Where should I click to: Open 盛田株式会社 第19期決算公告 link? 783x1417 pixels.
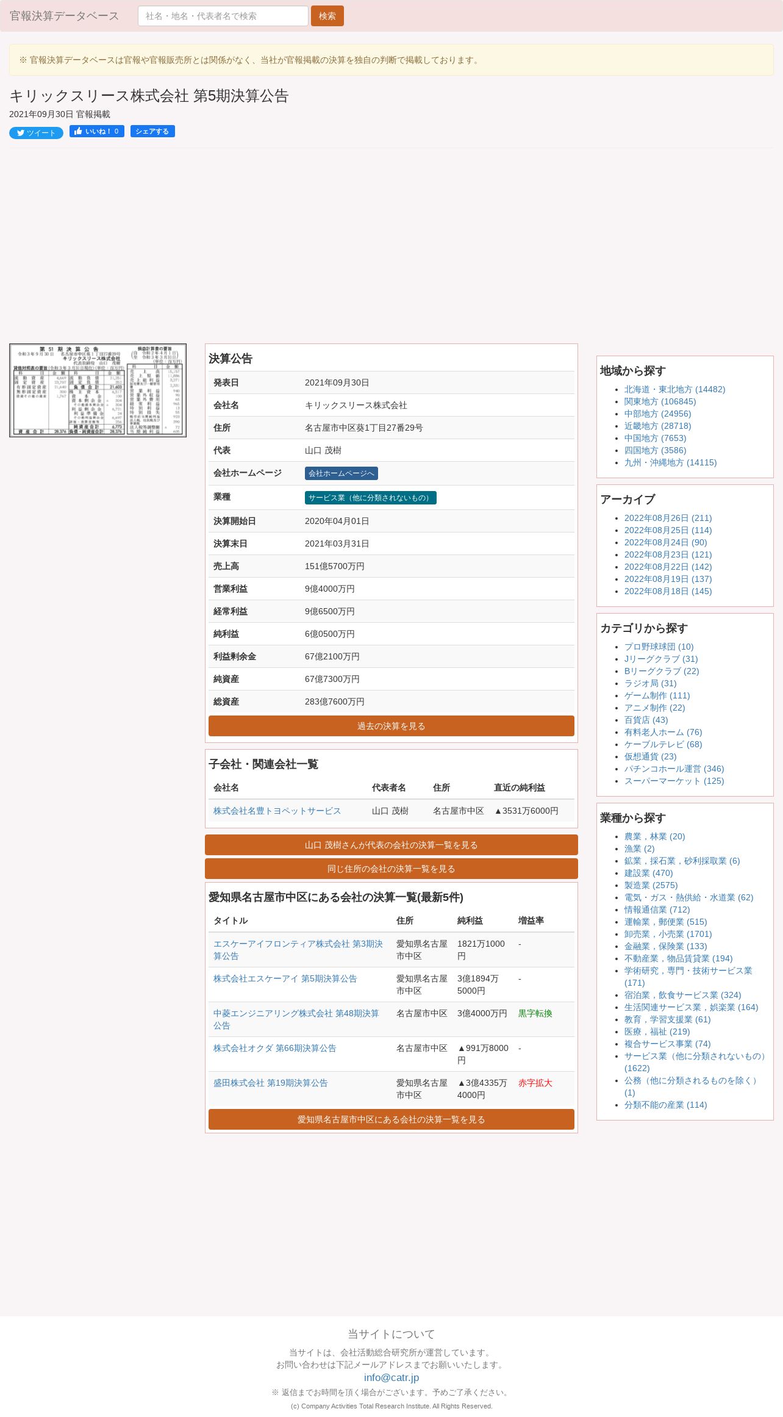271,1083
